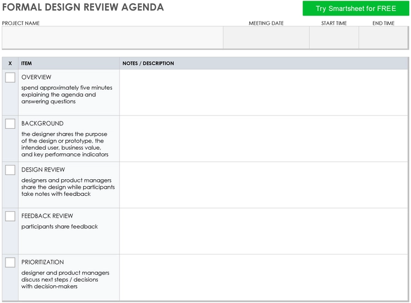Viewport: 411px width, 303px height.
Task: Click the BACKGROUND notes cell
Action: pyautogui.click(x=264, y=139)
